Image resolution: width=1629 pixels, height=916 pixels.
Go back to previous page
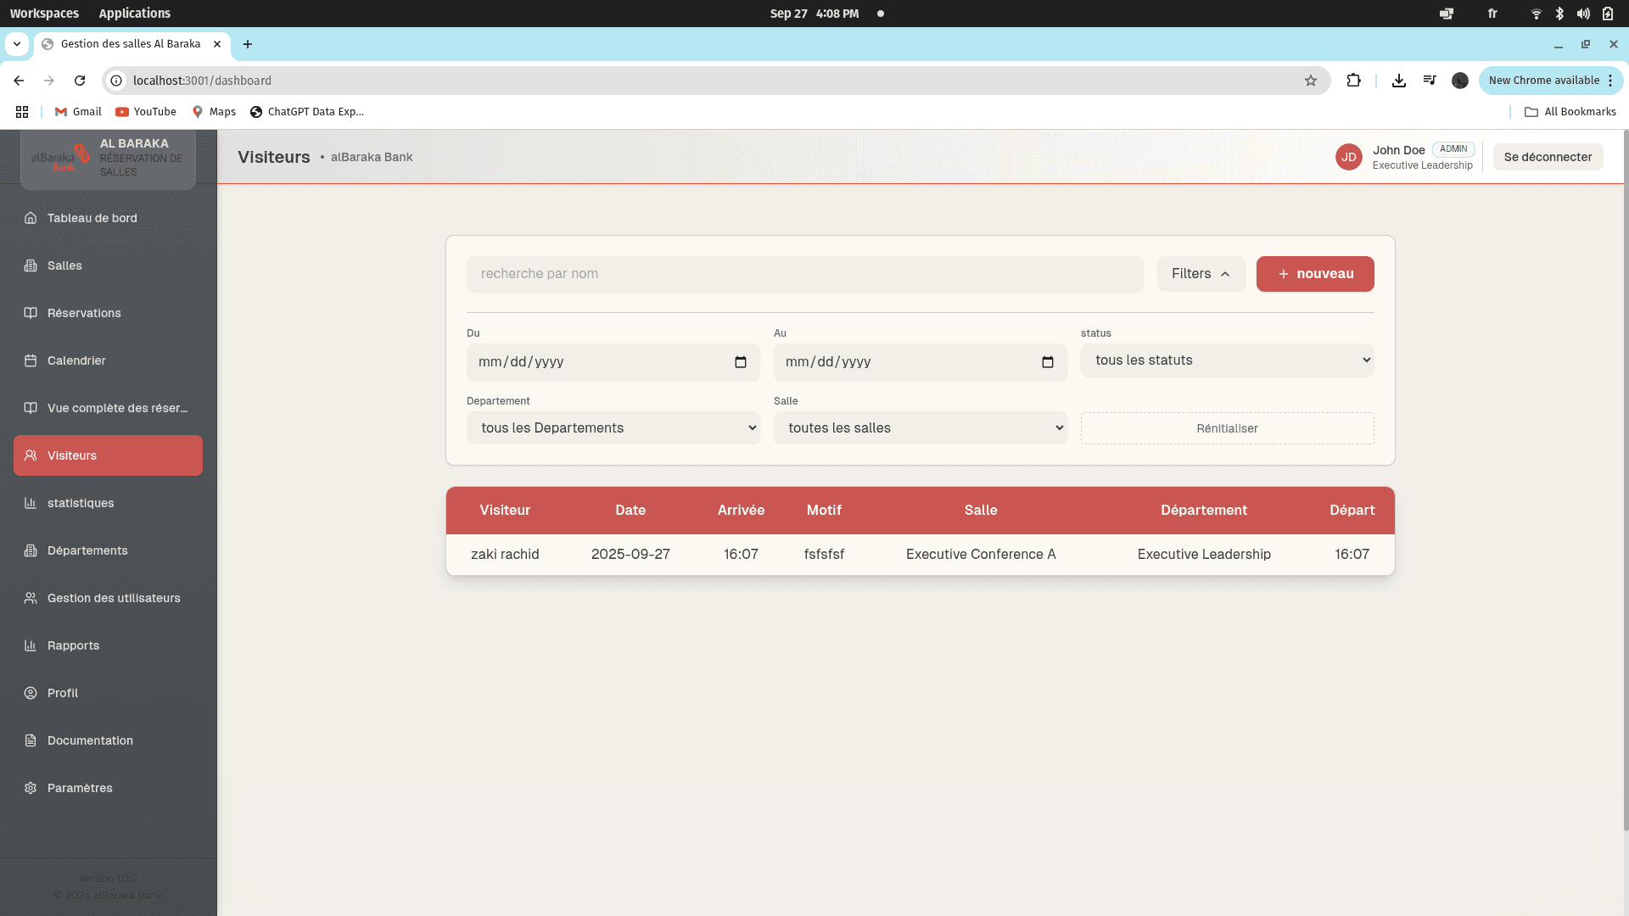(x=19, y=81)
